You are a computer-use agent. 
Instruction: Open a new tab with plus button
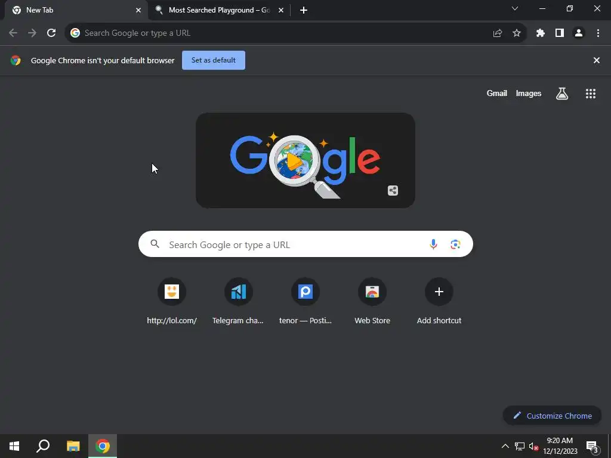304,10
